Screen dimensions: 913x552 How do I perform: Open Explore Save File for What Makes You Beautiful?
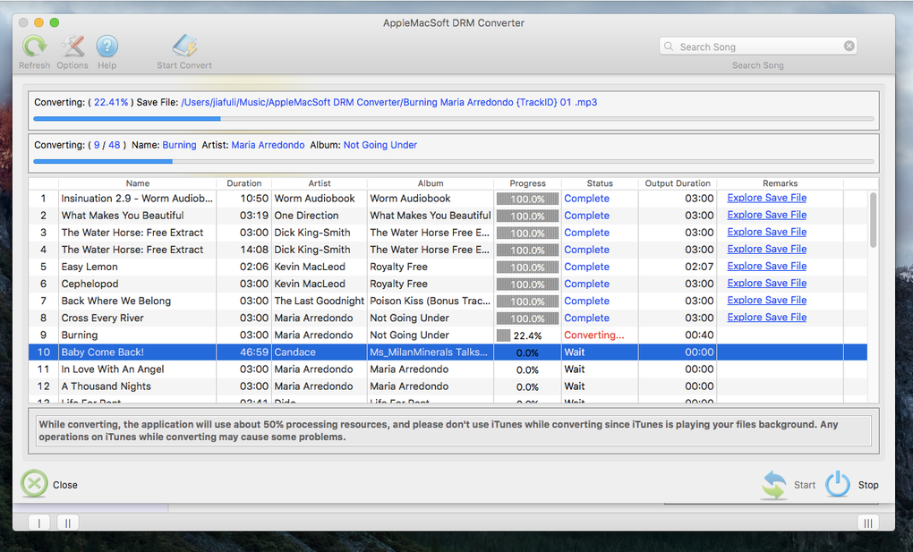[x=767, y=215]
